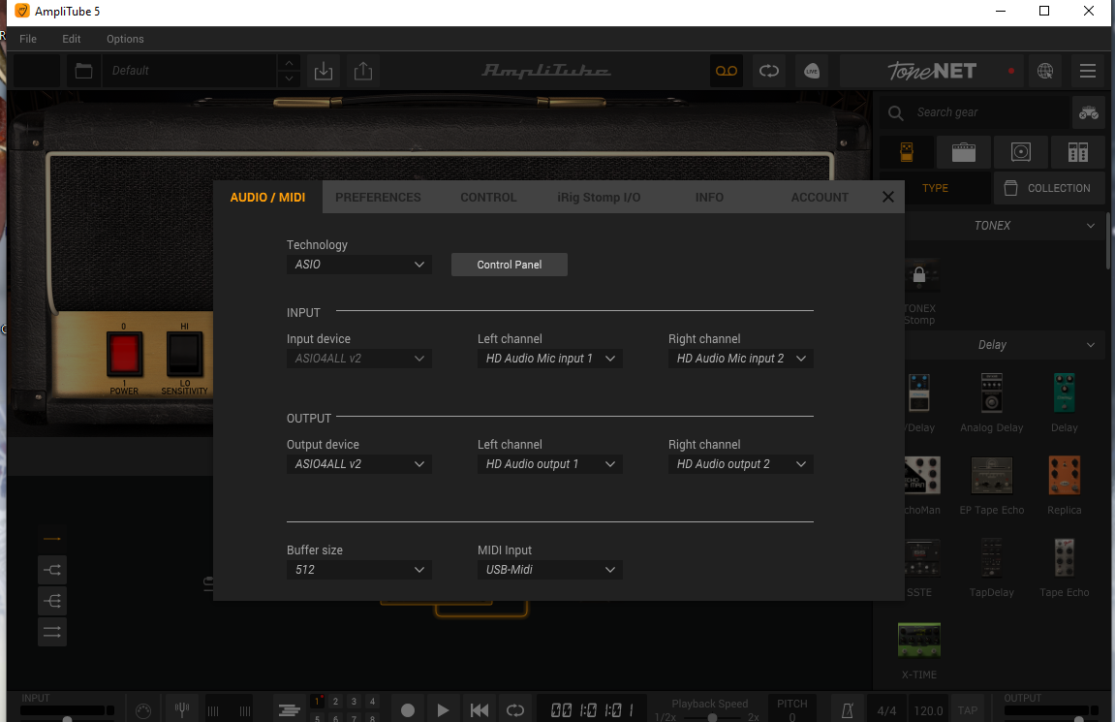
Task: Open the MIDI Input dropdown
Action: (x=549, y=570)
